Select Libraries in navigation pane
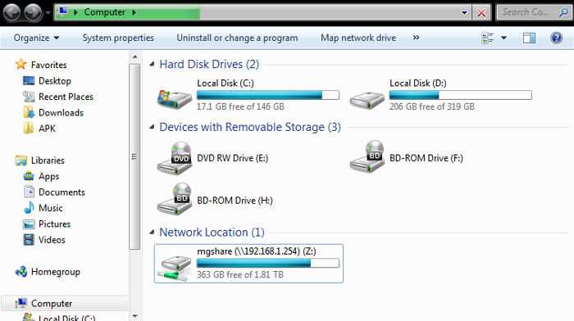 pos(48,160)
